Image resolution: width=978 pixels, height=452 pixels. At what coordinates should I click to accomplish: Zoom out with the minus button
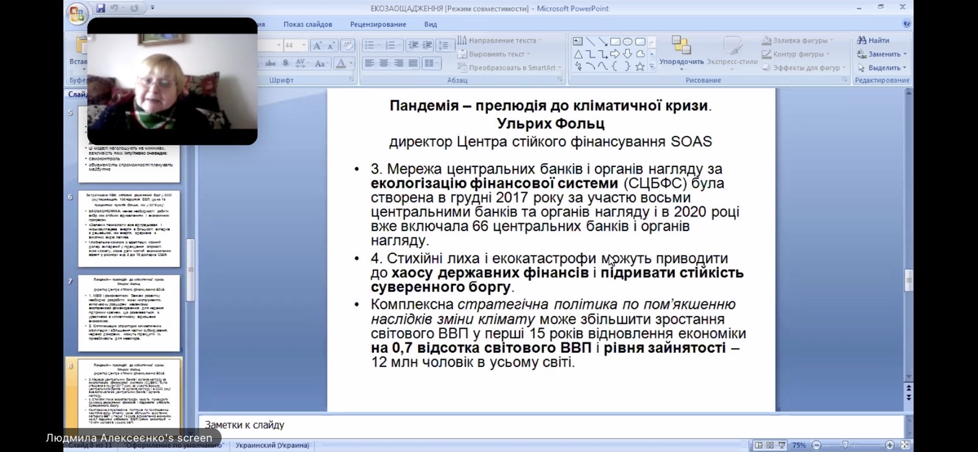[x=816, y=445]
